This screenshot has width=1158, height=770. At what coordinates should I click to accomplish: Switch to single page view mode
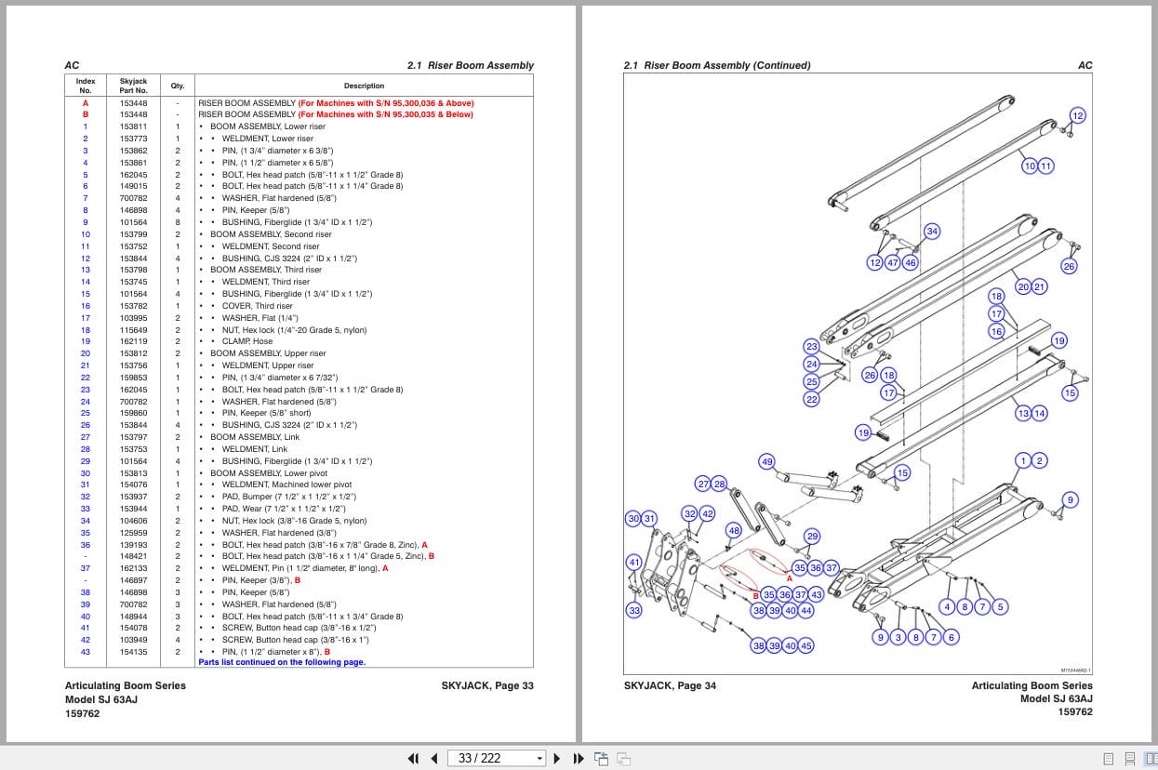pos(1108,758)
